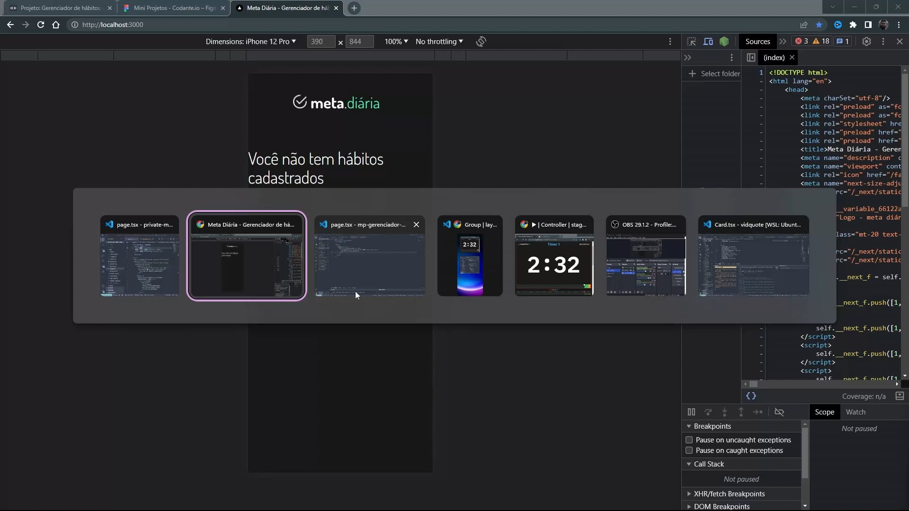Click the pretty print braces icon
This screenshot has width=909, height=511.
click(x=751, y=396)
